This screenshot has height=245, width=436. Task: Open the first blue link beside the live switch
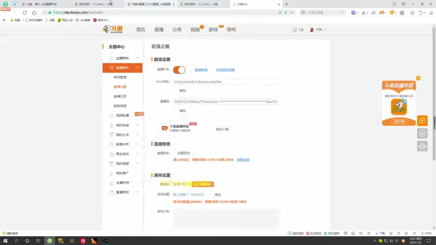tap(201, 69)
